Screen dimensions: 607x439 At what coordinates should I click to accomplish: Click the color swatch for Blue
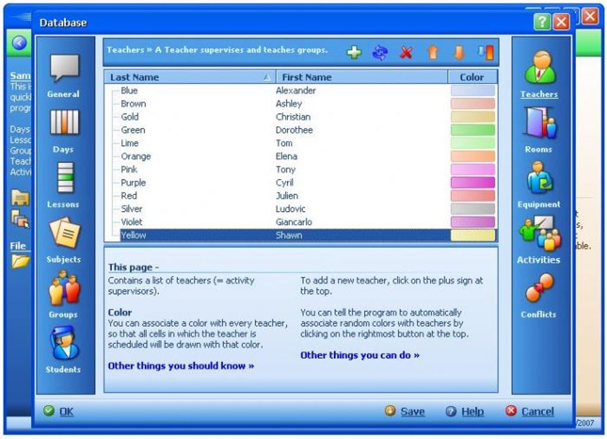click(473, 90)
